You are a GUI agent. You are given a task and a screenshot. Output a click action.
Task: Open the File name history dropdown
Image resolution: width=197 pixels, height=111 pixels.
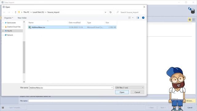(112, 88)
